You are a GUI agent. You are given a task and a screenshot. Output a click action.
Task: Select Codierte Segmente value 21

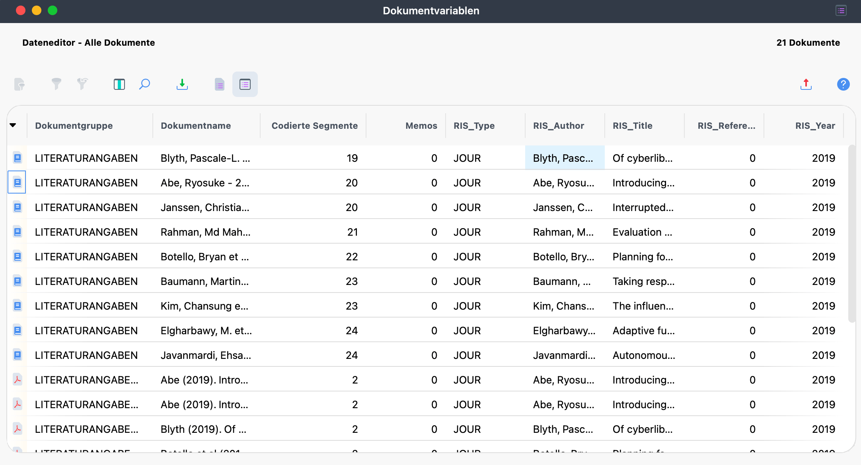313,232
